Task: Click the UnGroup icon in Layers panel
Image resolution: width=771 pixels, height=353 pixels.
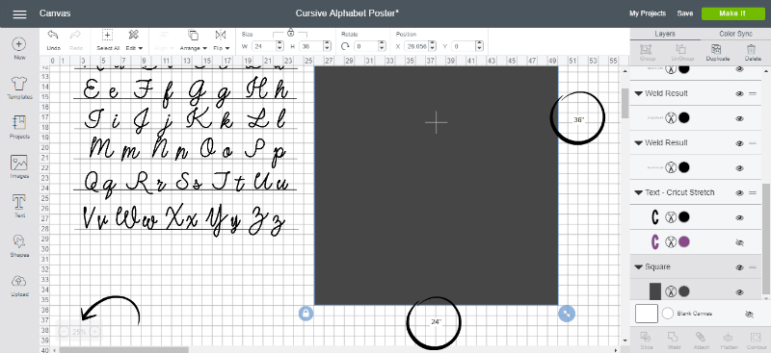Action: pos(680,49)
